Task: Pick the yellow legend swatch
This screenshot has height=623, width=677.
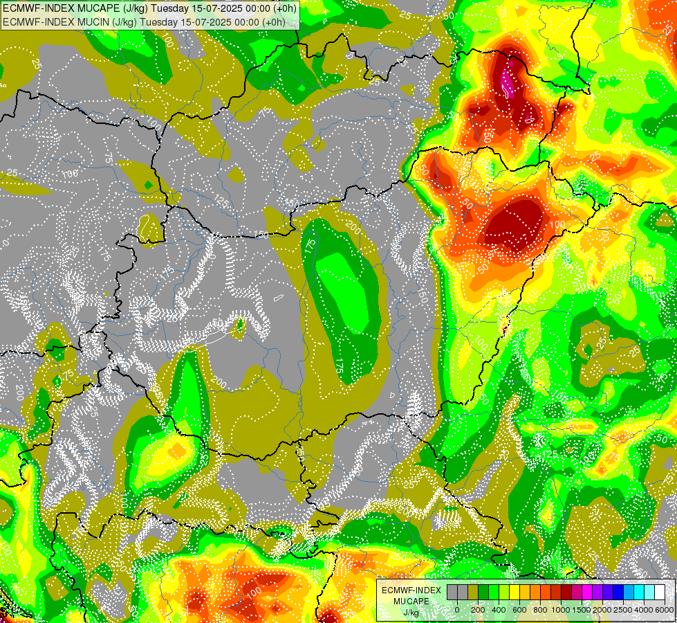Action: pyautogui.click(x=514, y=593)
